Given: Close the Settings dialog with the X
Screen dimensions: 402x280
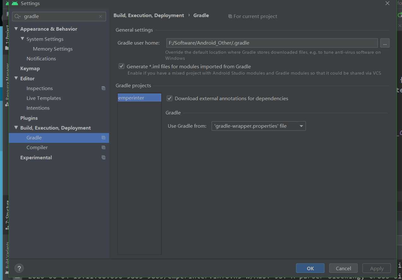Looking at the screenshot, I should [387, 3].
